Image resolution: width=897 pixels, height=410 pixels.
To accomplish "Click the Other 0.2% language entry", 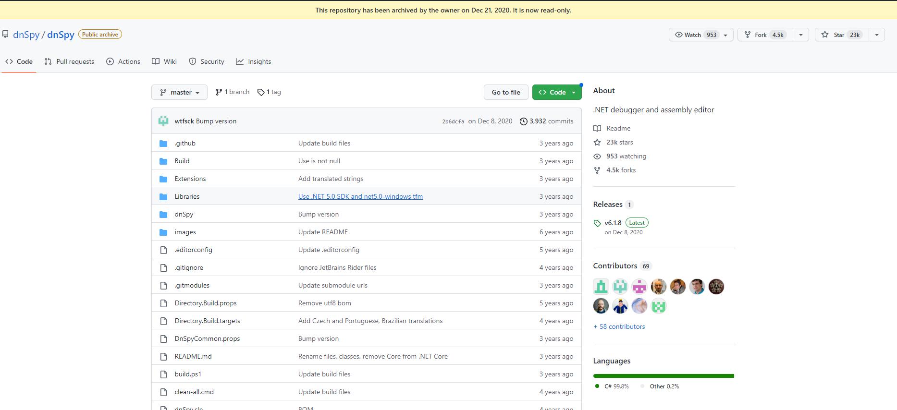I will [x=660, y=386].
